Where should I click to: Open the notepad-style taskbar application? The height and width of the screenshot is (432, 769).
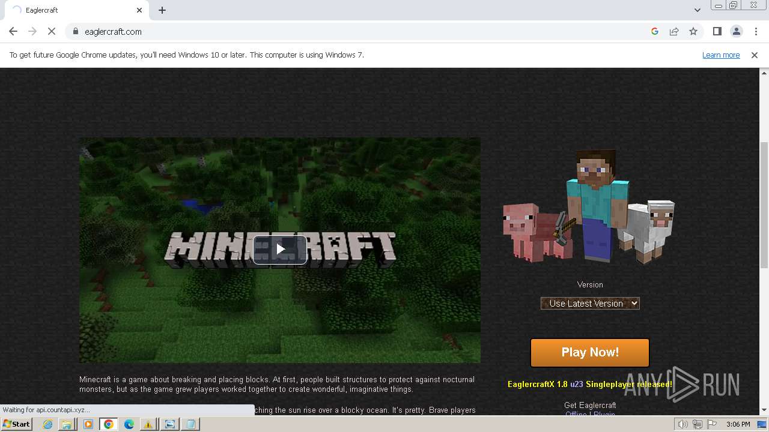pos(190,424)
